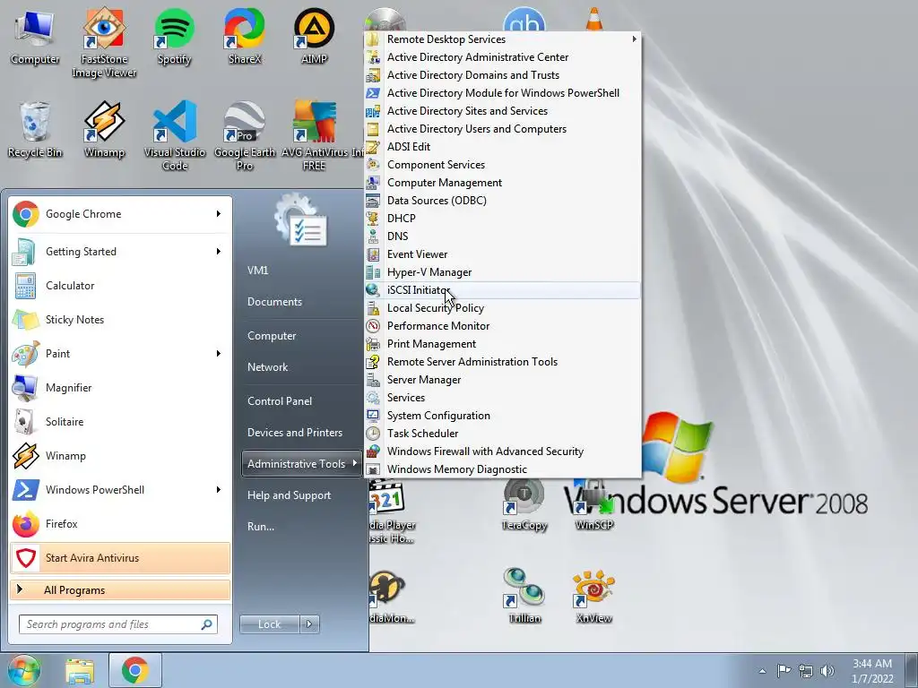918x688 pixels.
Task: Open FastStone Image Viewer desktop shortcut
Action: coord(104,42)
